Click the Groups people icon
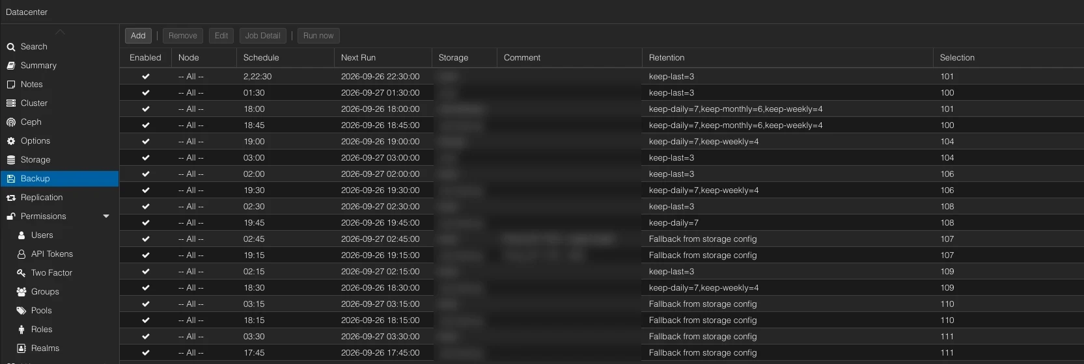This screenshot has height=364, width=1084. tap(21, 292)
